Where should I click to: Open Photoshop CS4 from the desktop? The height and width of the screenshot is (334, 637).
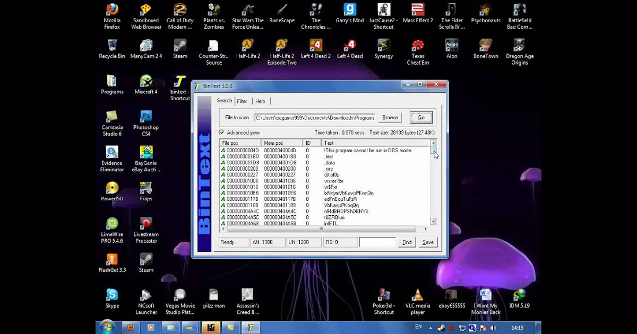coord(146,124)
